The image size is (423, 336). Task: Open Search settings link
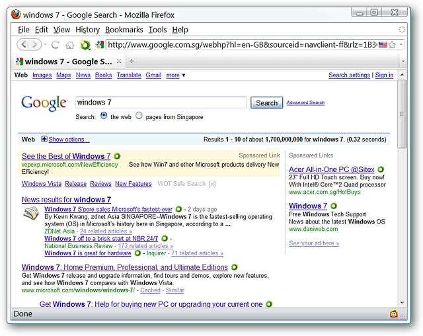click(x=349, y=75)
